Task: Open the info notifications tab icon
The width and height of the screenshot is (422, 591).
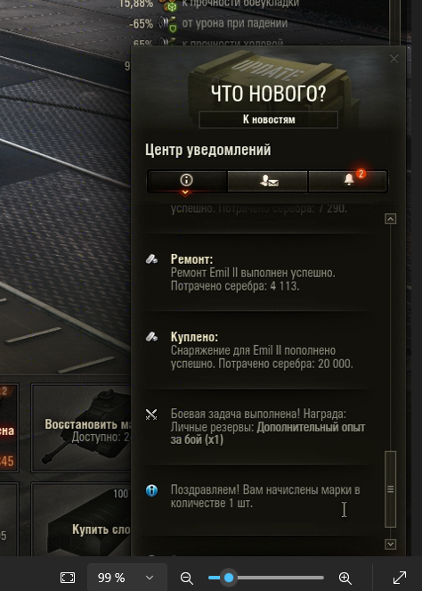Action: 186,181
